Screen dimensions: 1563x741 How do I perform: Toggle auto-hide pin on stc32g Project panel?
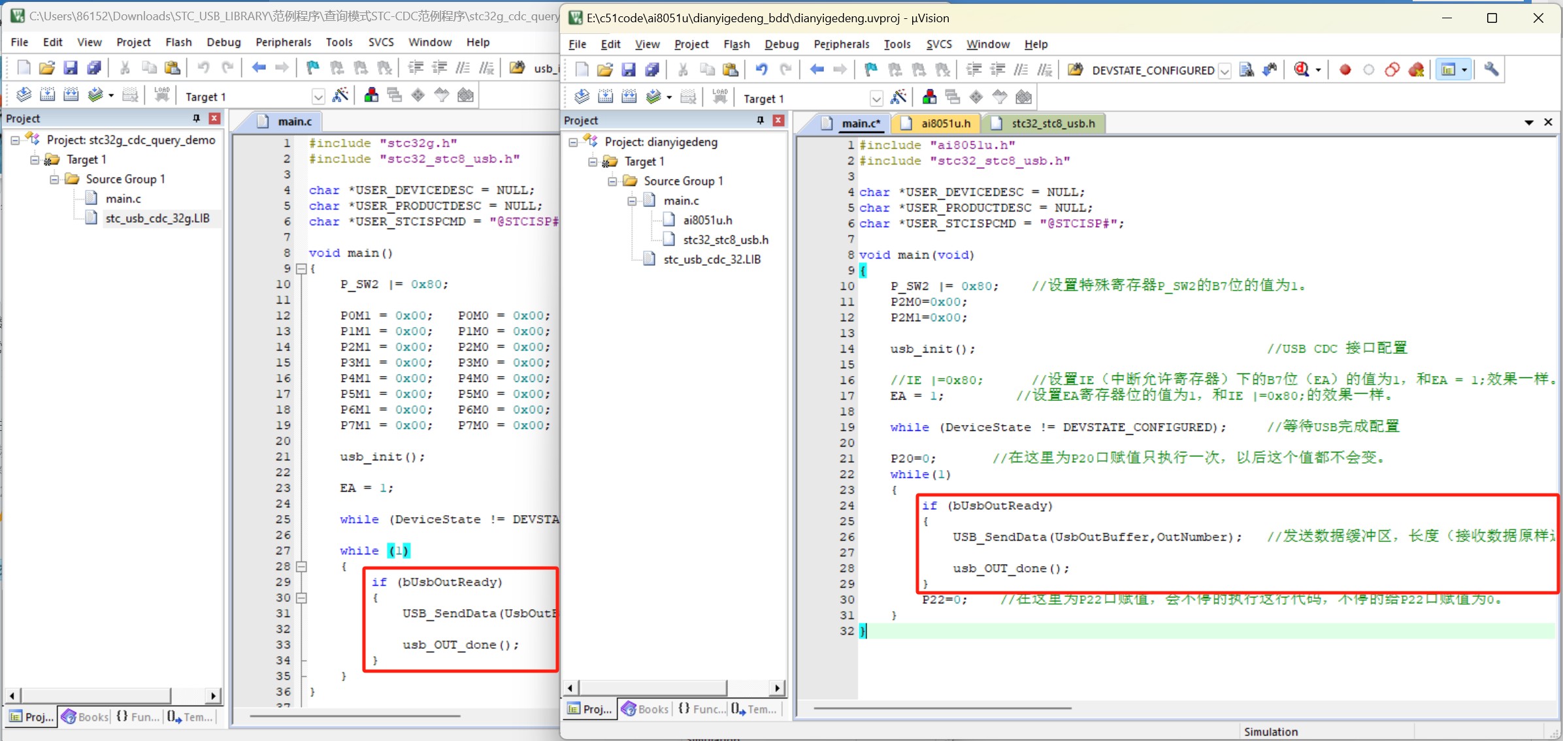tap(196, 118)
